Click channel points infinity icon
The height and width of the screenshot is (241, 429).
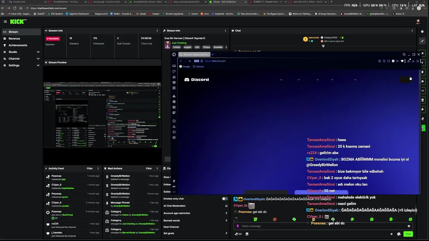(239, 234)
